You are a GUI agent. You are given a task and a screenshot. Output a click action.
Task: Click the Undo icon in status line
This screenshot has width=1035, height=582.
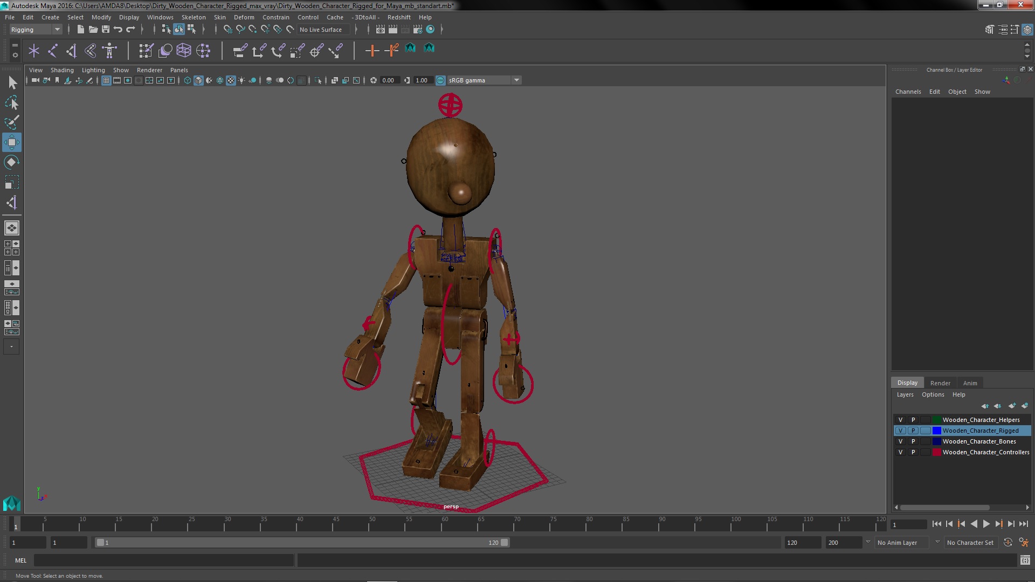(x=118, y=30)
